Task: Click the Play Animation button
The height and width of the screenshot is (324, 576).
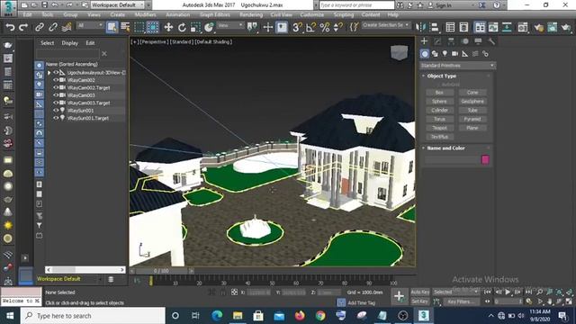Action: click(x=508, y=292)
